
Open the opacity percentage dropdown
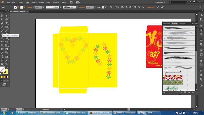[x=95, y=7]
